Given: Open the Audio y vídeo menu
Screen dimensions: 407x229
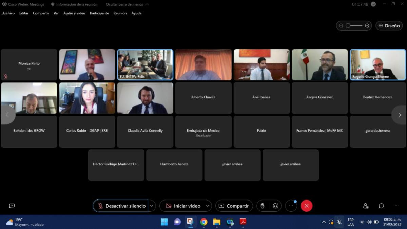Looking at the screenshot, I should coord(74,13).
